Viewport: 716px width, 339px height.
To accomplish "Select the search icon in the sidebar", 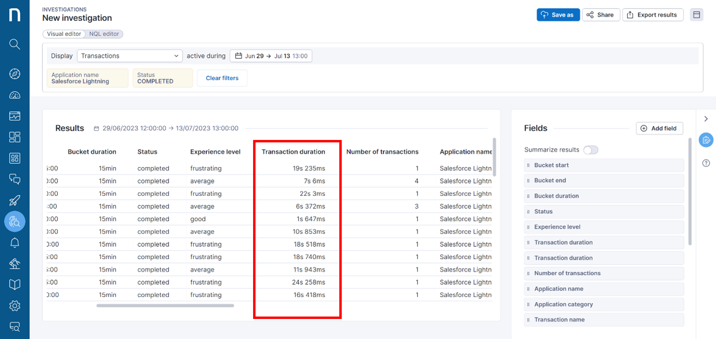I will (x=15, y=44).
